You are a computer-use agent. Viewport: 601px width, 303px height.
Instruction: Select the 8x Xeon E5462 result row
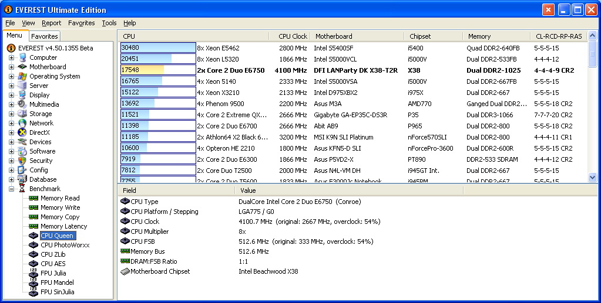(x=352, y=48)
